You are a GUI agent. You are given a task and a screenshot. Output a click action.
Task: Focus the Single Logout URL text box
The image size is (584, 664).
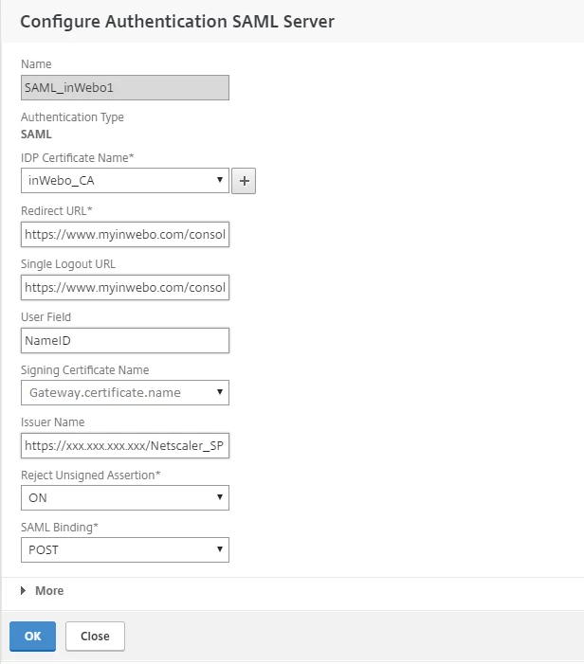(x=124, y=286)
